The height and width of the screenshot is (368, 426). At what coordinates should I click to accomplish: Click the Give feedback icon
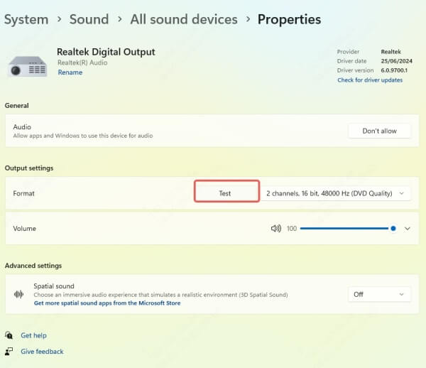tap(9, 352)
